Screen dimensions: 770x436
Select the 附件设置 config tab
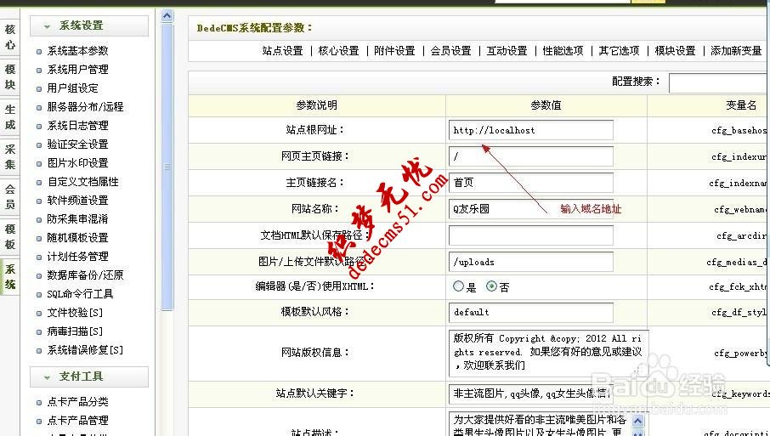point(394,51)
